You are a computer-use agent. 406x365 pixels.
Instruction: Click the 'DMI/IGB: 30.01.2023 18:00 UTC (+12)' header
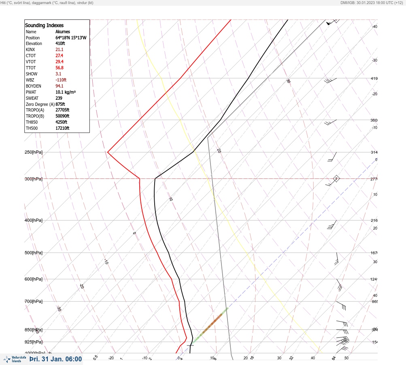372,3
